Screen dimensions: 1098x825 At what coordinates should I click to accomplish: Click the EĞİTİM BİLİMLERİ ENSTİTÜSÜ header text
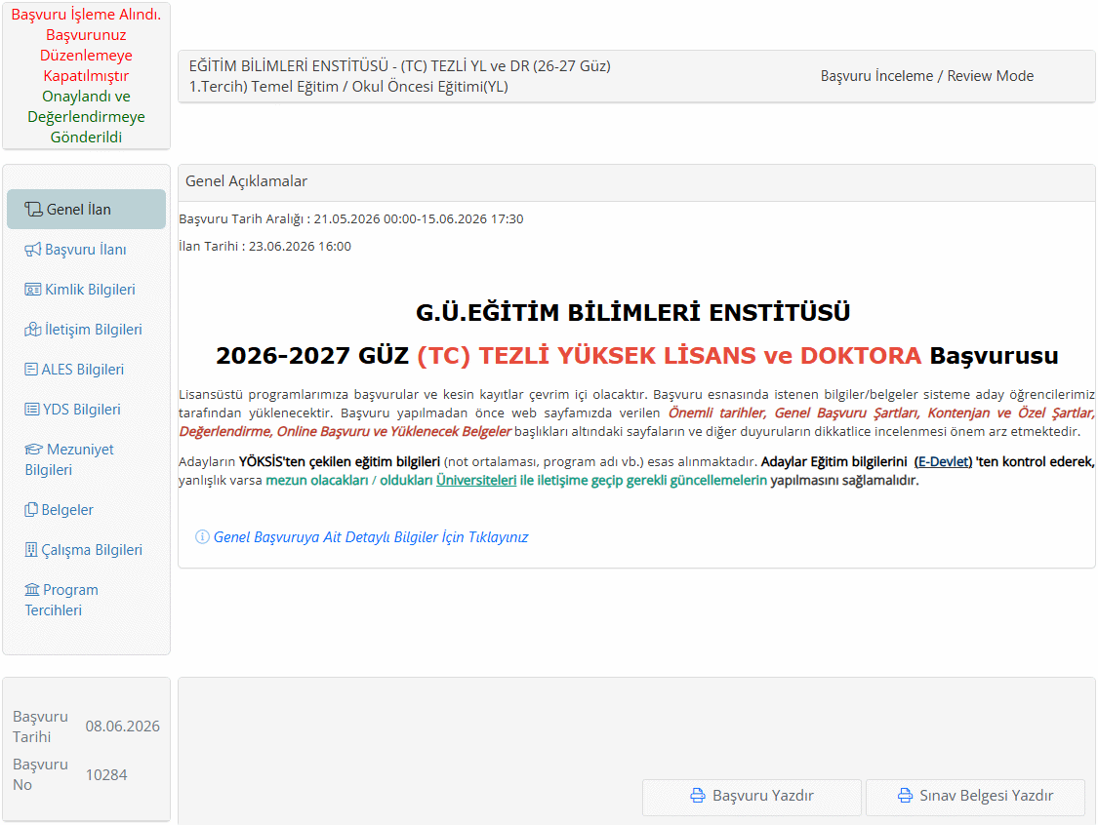(400, 65)
